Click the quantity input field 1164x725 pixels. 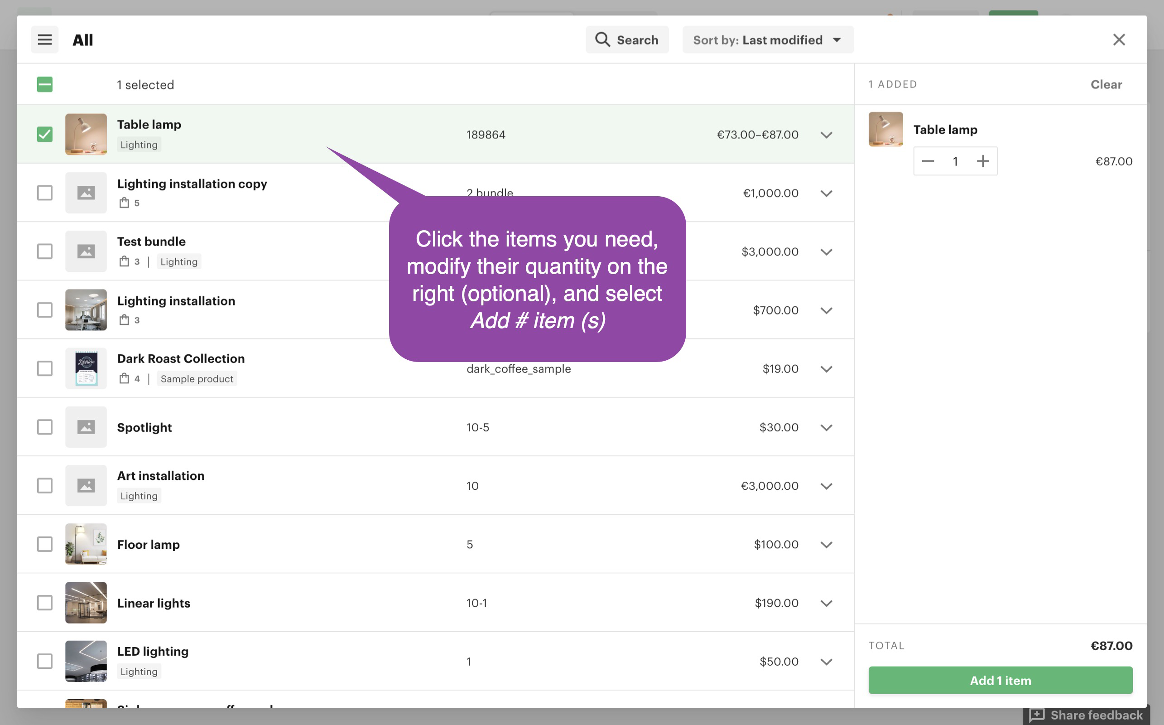955,160
